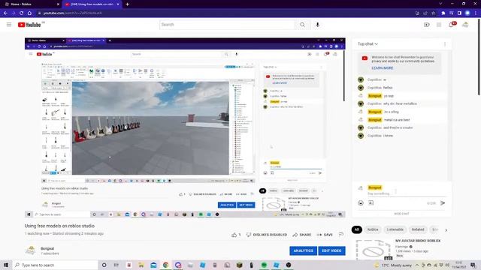Like the video with the thumbs up icon

click(x=234, y=235)
